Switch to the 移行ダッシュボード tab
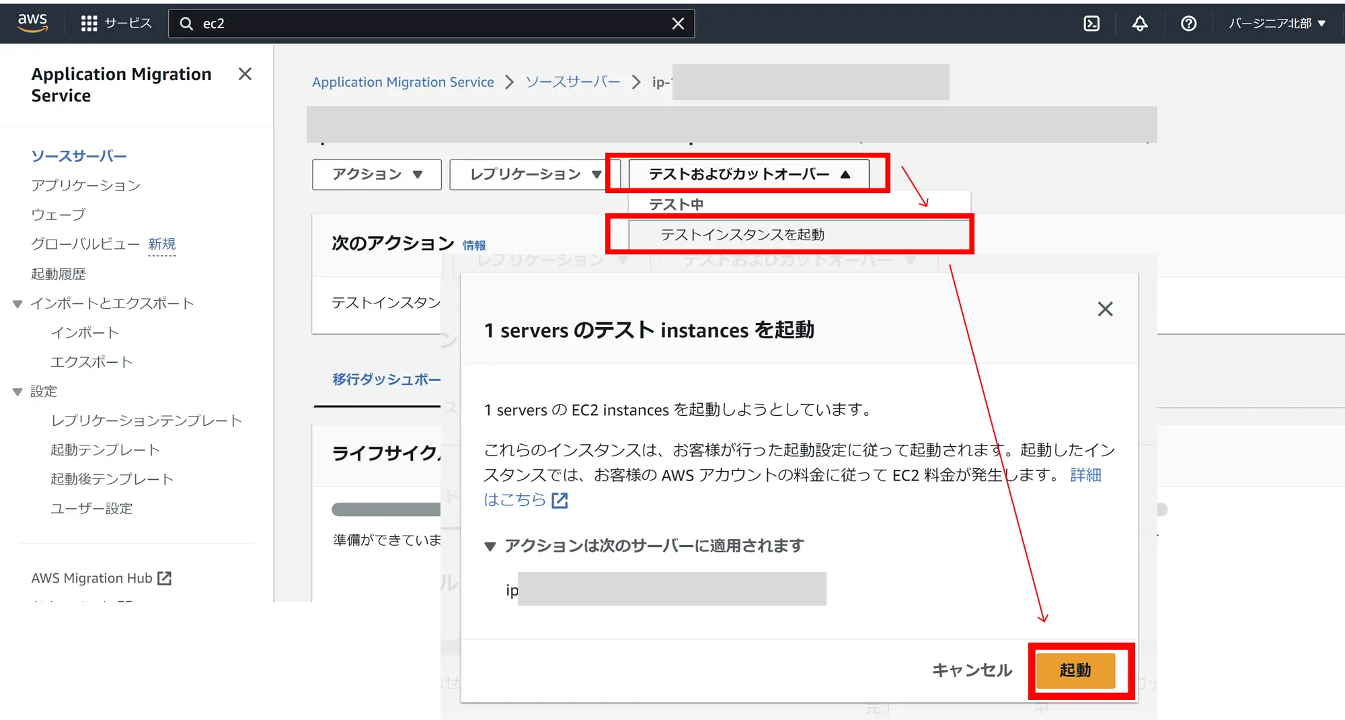The height and width of the screenshot is (720, 1345). click(387, 380)
